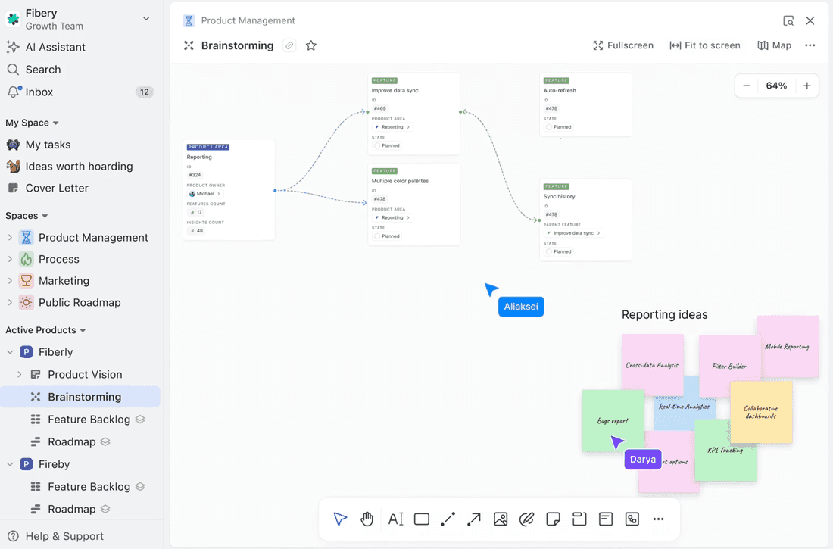Image resolution: width=833 pixels, height=549 pixels.
Task: Select the Sticky note tool
Action: tap(553, 519)
